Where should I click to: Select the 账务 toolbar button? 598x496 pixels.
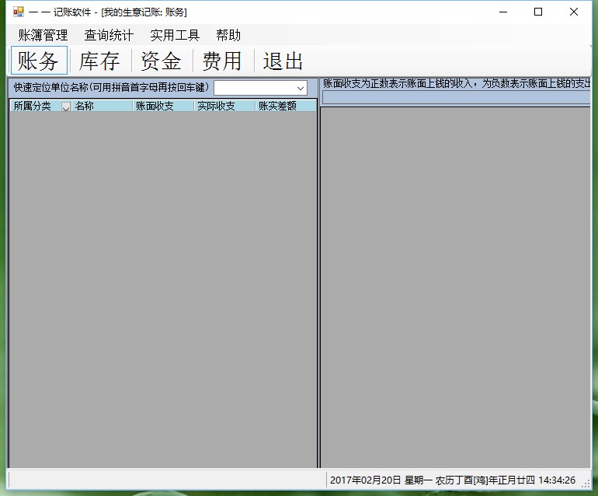pos(39,61)
